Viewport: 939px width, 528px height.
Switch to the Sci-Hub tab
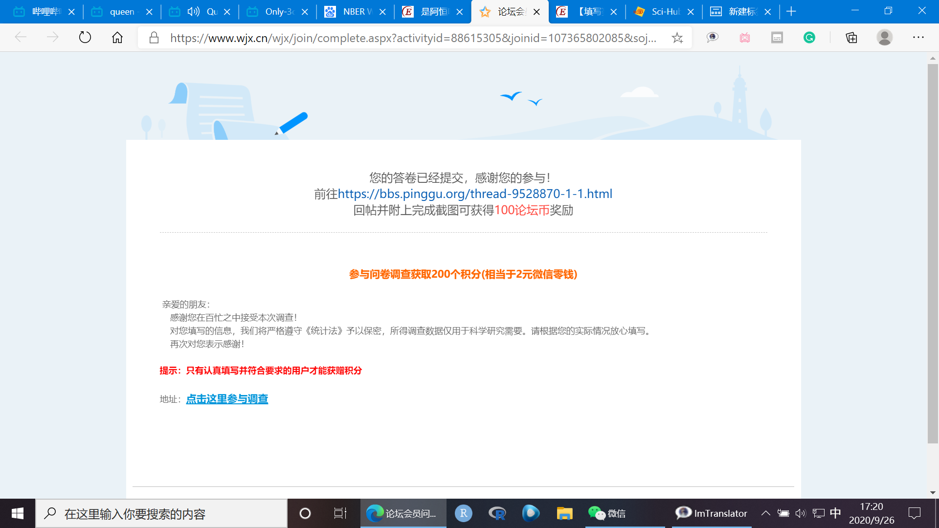point(663,12)
